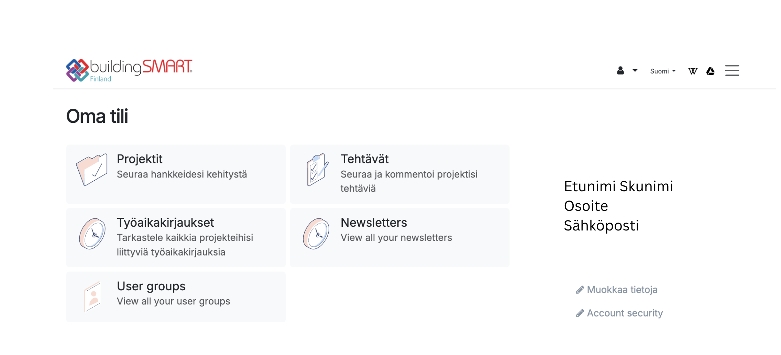Open the Projektit card title
Viewport: 781px width, 355px height.
click(x=140, y=159)
